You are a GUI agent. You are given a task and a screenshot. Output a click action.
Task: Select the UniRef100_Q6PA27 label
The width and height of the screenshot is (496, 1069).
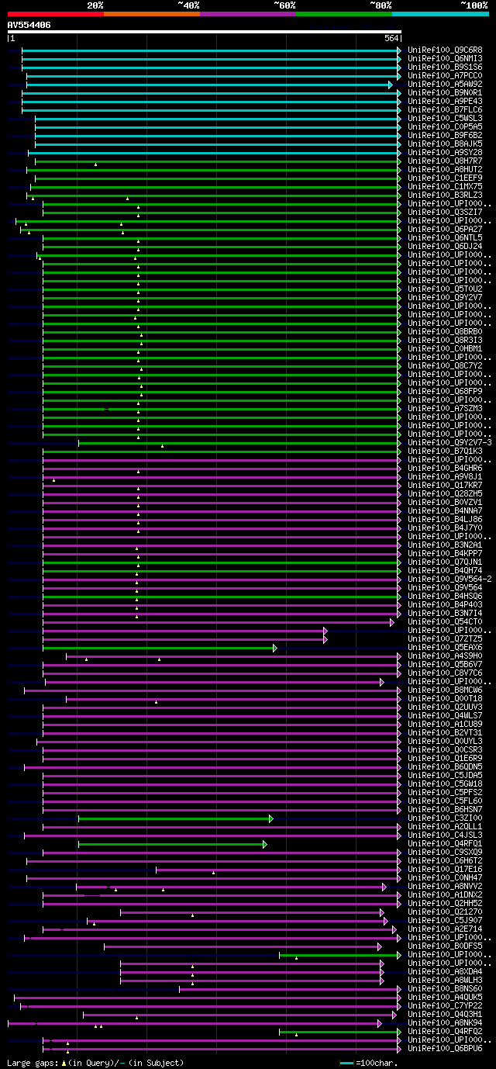(x=445, y=229)
